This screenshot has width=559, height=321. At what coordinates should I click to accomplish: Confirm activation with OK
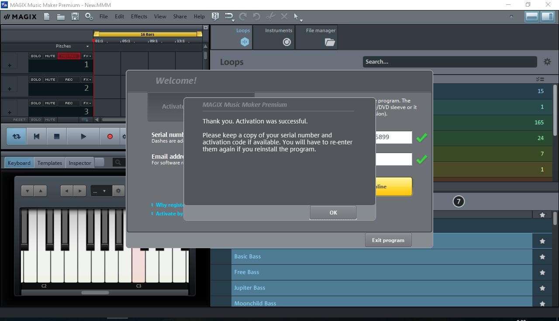(x=333, y=212)
